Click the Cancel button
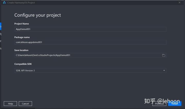This screenshot has height=109, width=185. [25, 104]
